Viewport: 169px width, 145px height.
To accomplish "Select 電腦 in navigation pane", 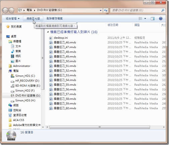I will (13, 71).
